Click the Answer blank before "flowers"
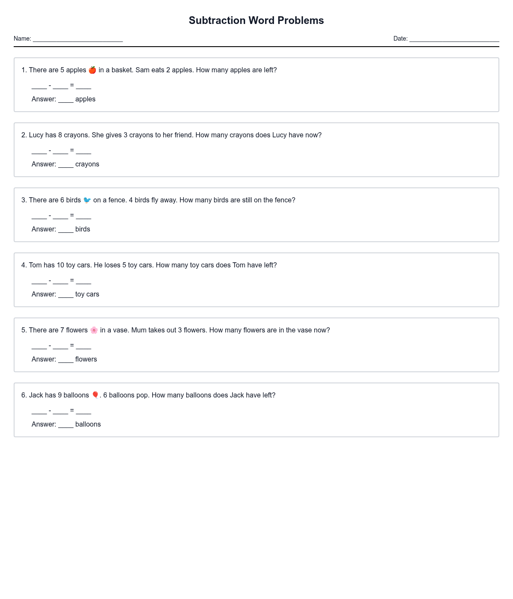The width and height of the screenshot is (513, 599). [66, 360]
